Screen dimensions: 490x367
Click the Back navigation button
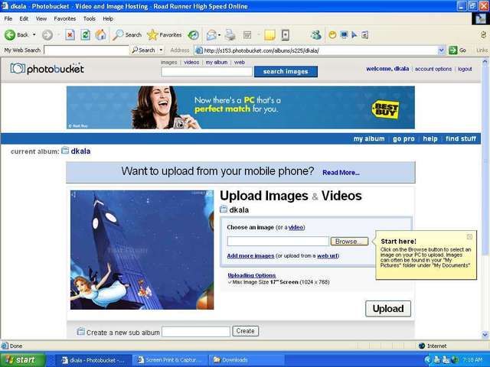pos(16,34)
